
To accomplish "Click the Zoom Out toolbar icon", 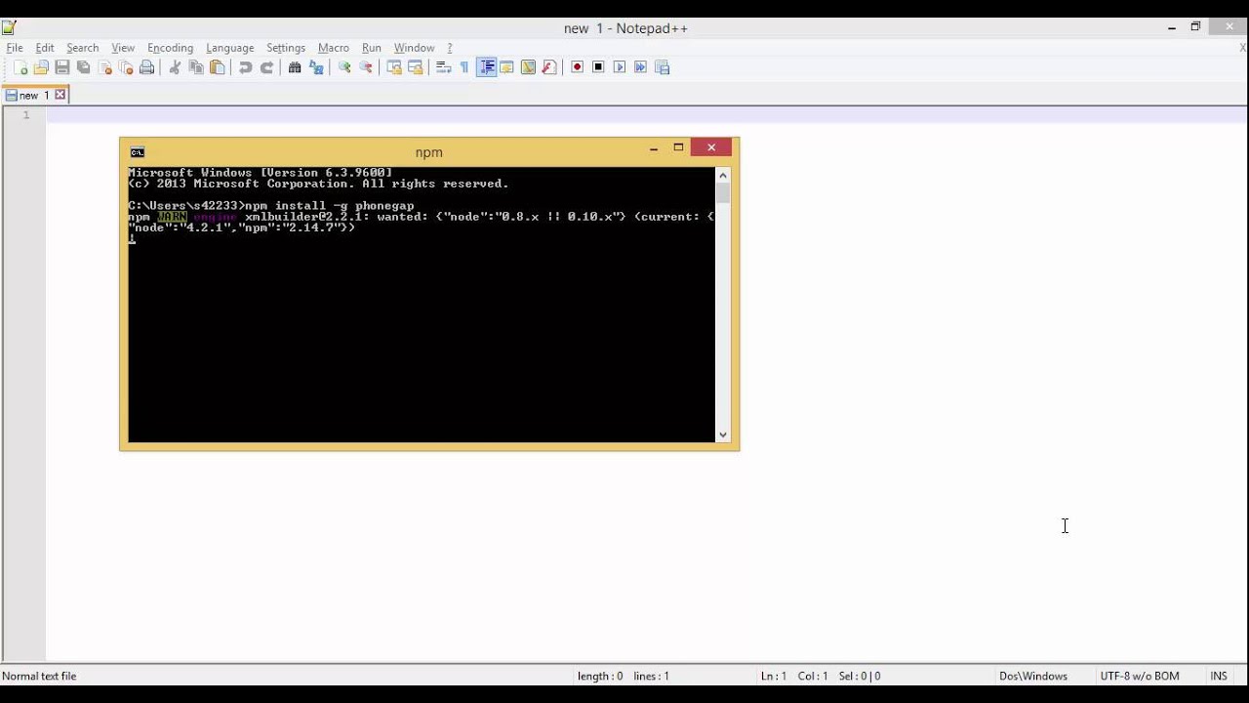I will (x=366, y=67).
